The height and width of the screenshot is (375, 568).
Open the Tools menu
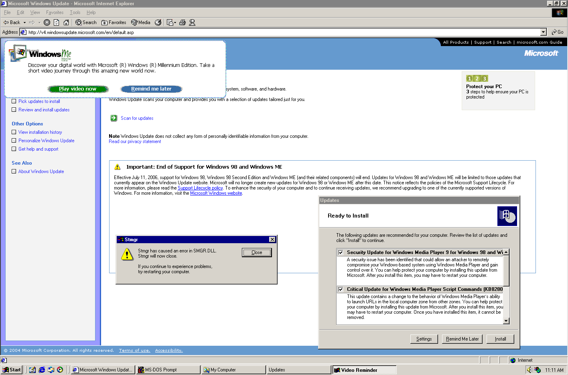75,12
